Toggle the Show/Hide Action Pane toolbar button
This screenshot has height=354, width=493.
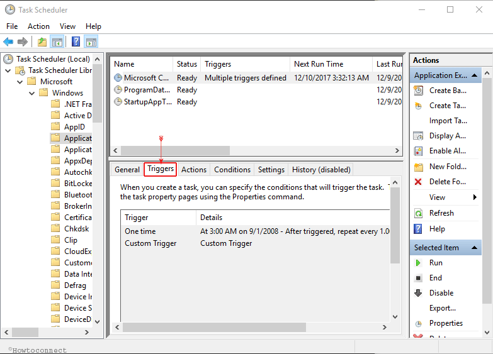tap(91, 42)
